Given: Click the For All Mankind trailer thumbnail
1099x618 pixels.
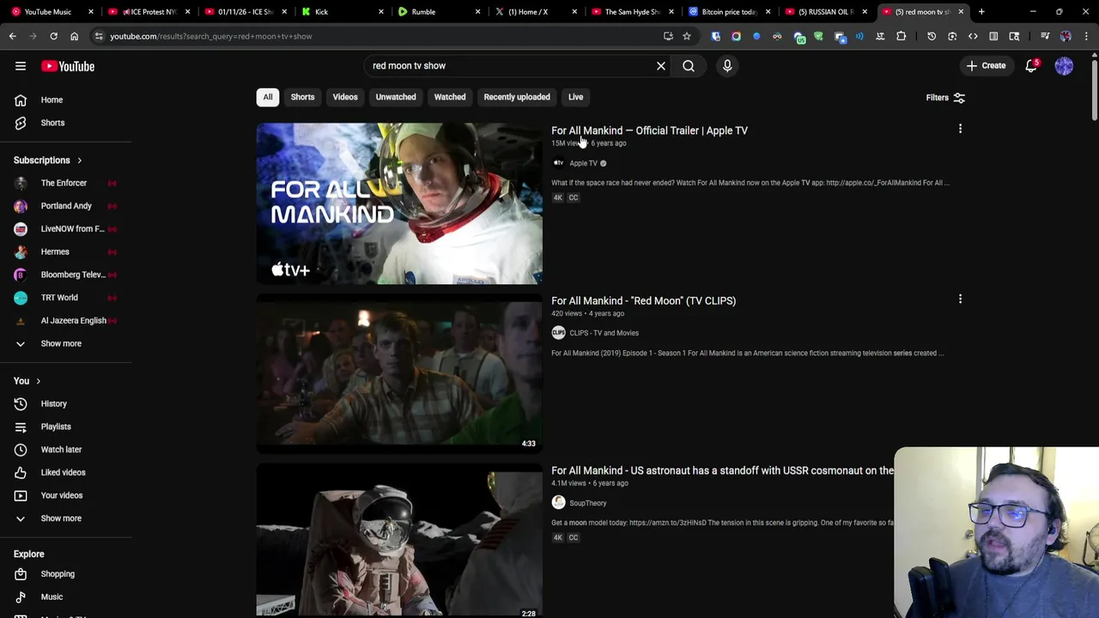Looking at the screenshot, I should pyautogui.click(x=399, y=203).
